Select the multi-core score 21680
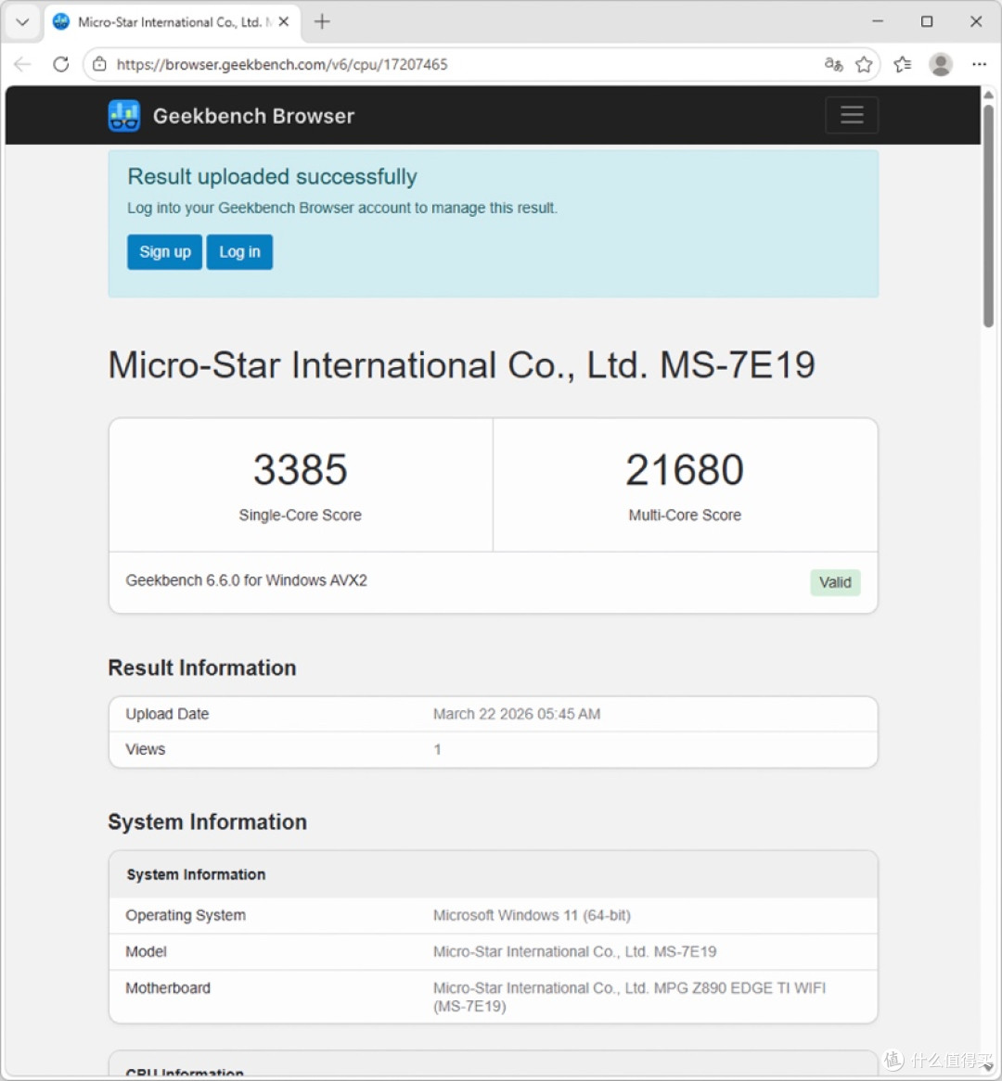 tap(685, 469)
